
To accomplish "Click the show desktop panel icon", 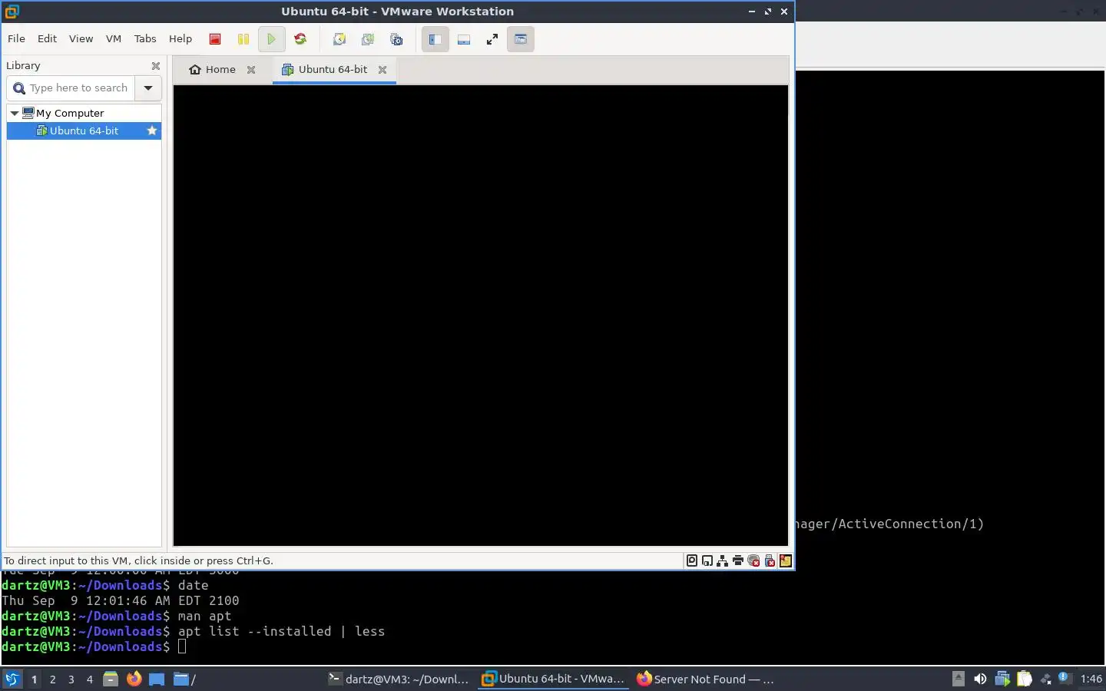I will (x=157, y=679).
